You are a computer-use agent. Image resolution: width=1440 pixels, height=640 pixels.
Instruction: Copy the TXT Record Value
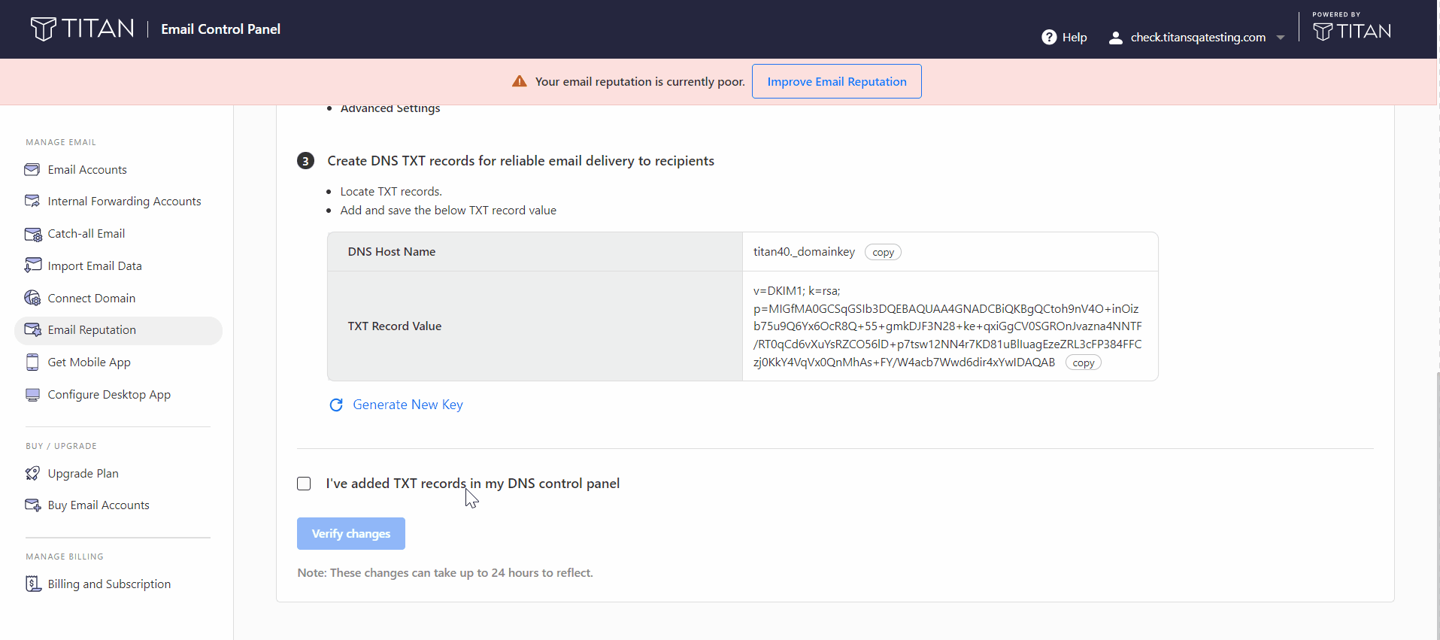pos(1084,362)
